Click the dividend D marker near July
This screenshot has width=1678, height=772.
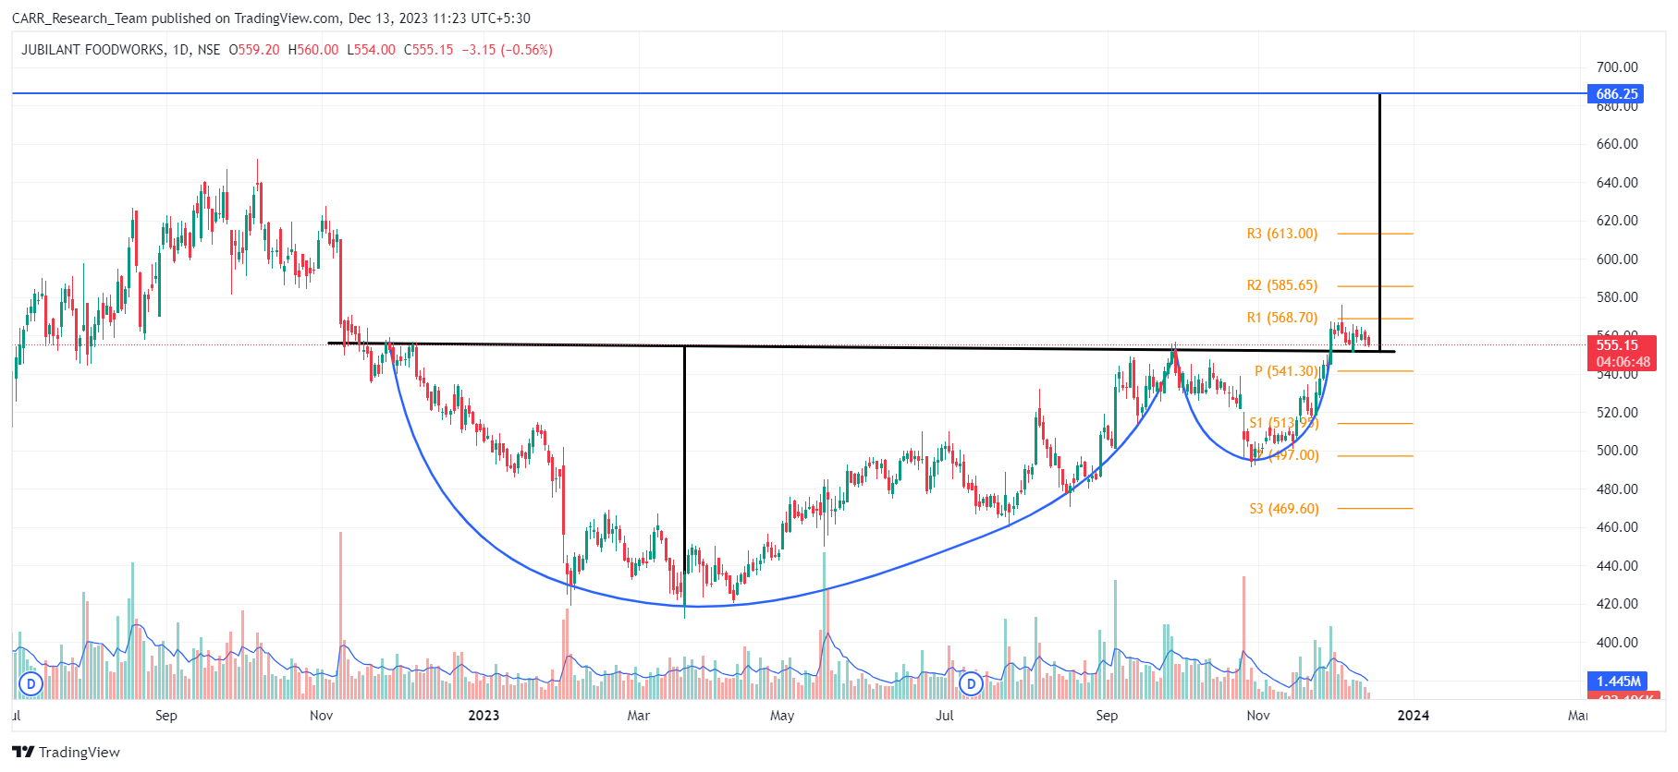(x=971, y=684)
